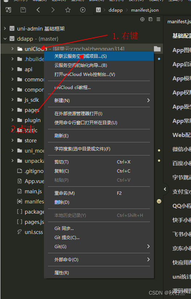Choose 复制(C) in context menu
This screenshot has height=299, width=191.
click(x=99, y=171)
